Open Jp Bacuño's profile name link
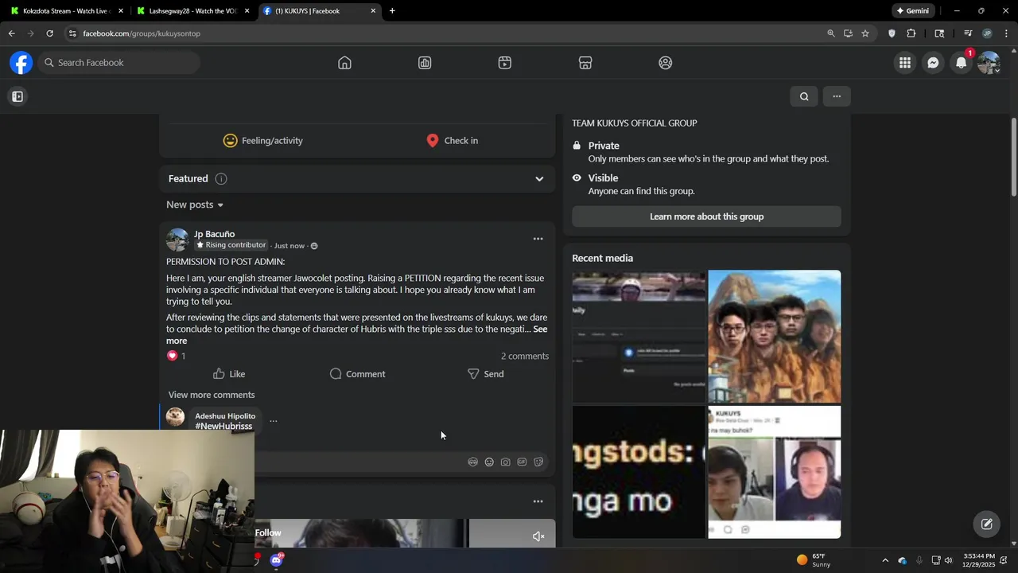The height and width of the screenshot is (573, 1018). click(x=215, y=234)
